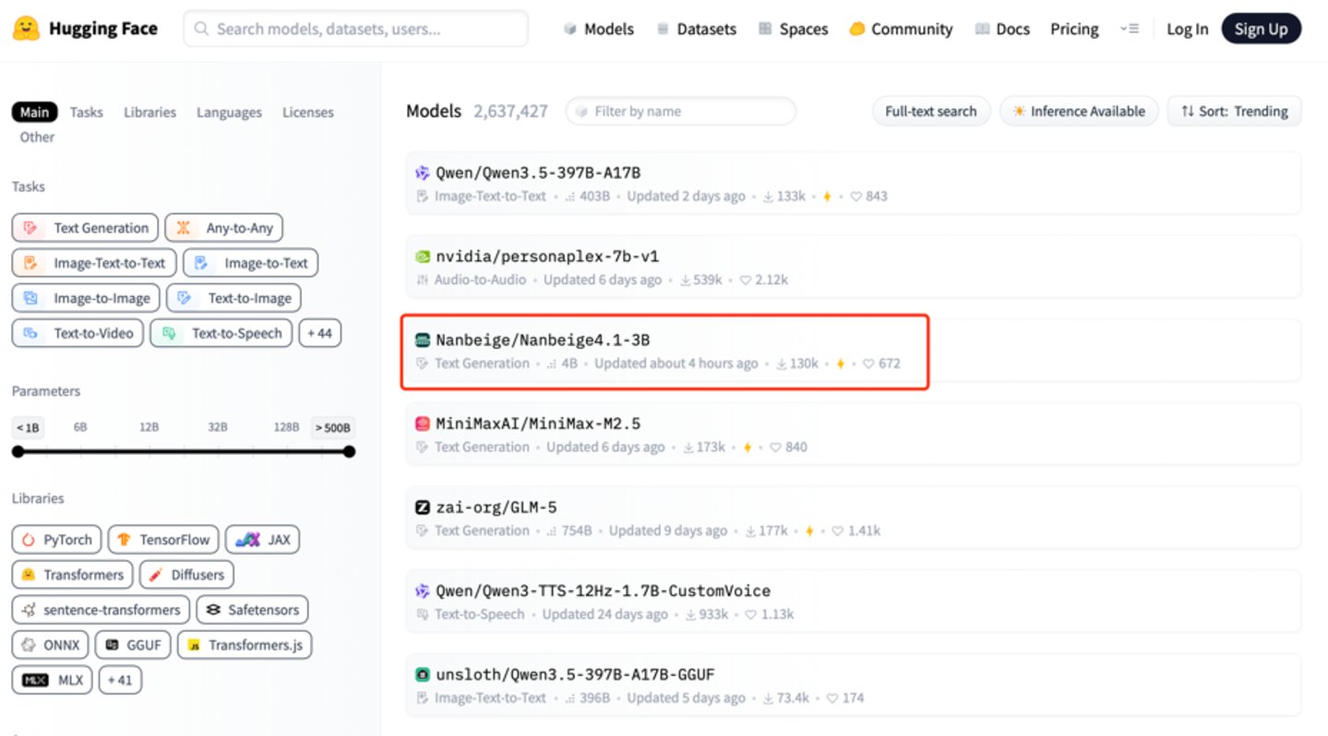Click the Qwen avatar on Qwen3.5-397B-A17B row
The width and height of the screenshot is (1328, 736).
point(423,172)
